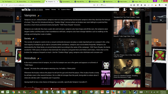Bookmark this page with the star icon
This screenshot has width=168, height=94.
pos(131,5)
